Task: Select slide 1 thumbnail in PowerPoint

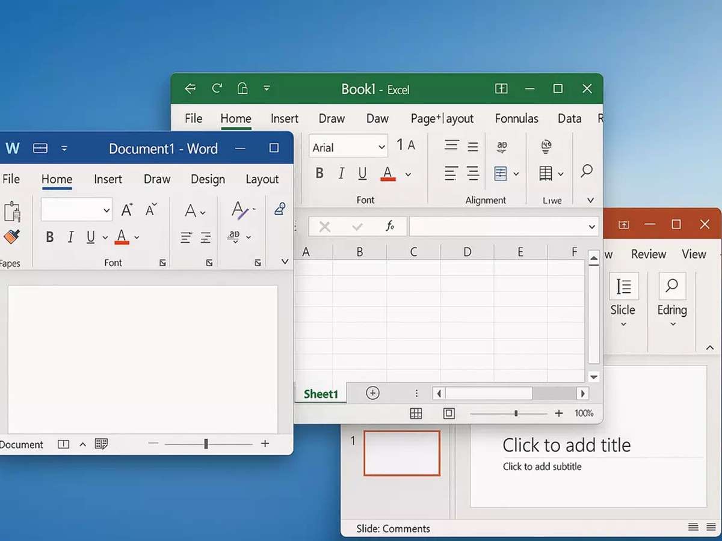Action: [x=402, y=453]
